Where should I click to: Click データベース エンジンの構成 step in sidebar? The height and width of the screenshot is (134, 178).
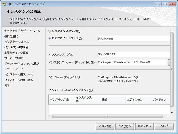click(x=22, y=63)
